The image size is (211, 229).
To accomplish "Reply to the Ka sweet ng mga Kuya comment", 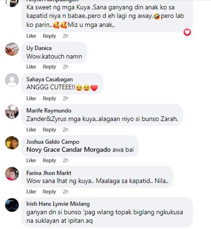I will pos(50,36).
